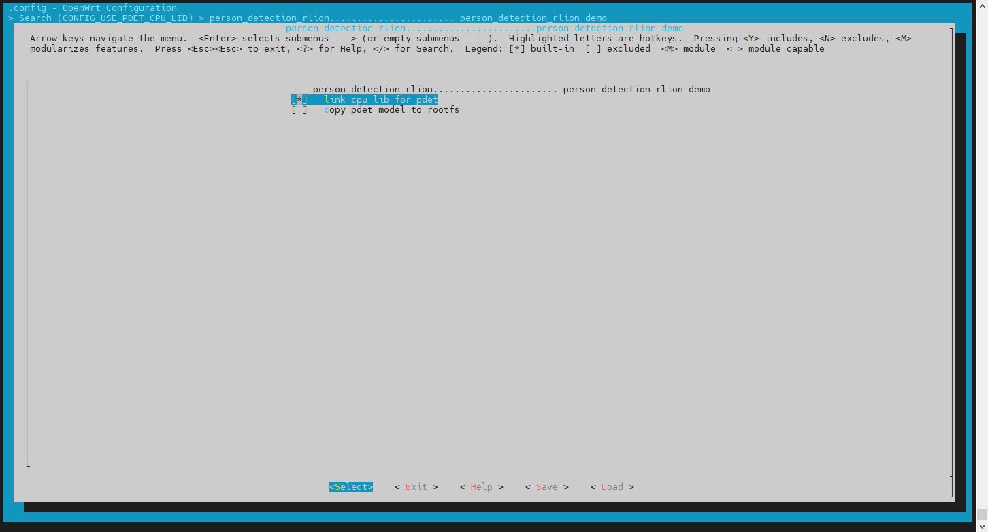
Task: Click Save to write the configuration
Action: pos(546,487)
